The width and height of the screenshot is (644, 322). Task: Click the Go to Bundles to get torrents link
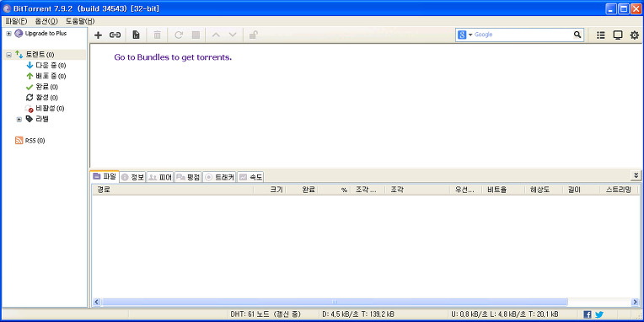173,57
